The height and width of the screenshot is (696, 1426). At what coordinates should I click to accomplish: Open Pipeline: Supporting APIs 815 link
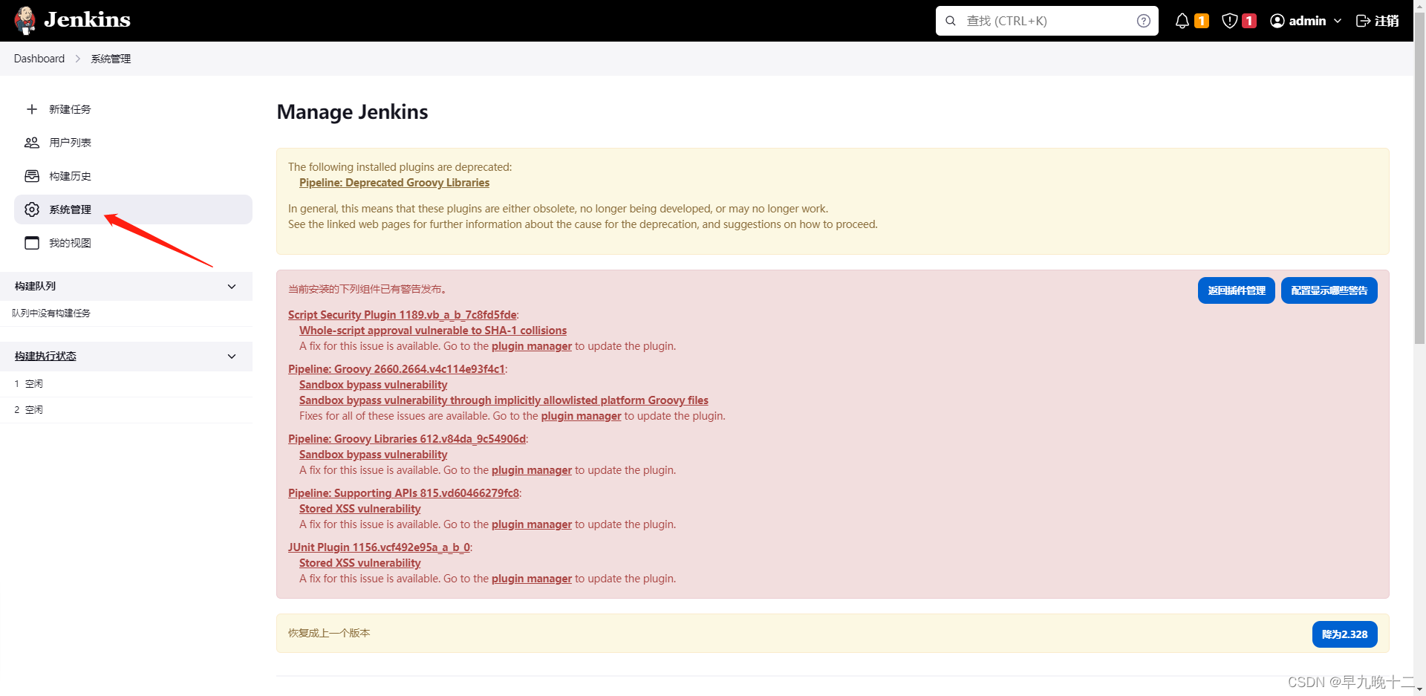pos(404,493)
